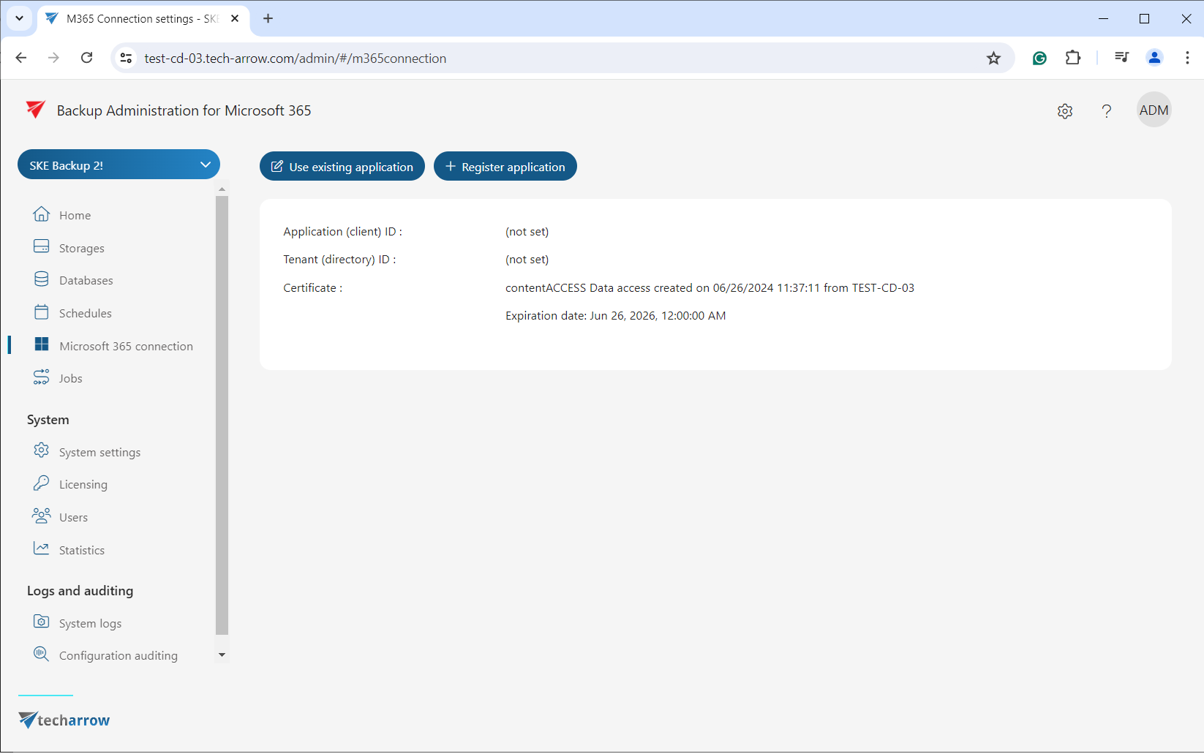
Task: Go to Schedules in sidebar
Action: 85,313
